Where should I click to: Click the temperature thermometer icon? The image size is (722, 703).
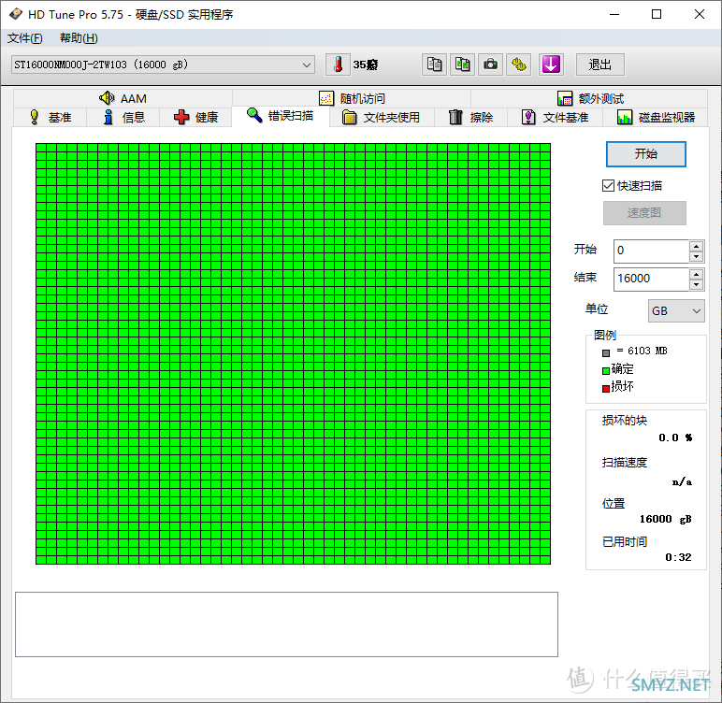[x=338, y=65]
